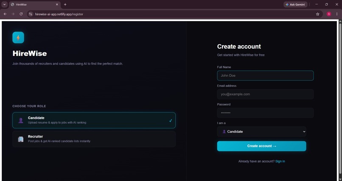
Task: Click the 'HireWise' title text
Action: click(x=30, y=53)
